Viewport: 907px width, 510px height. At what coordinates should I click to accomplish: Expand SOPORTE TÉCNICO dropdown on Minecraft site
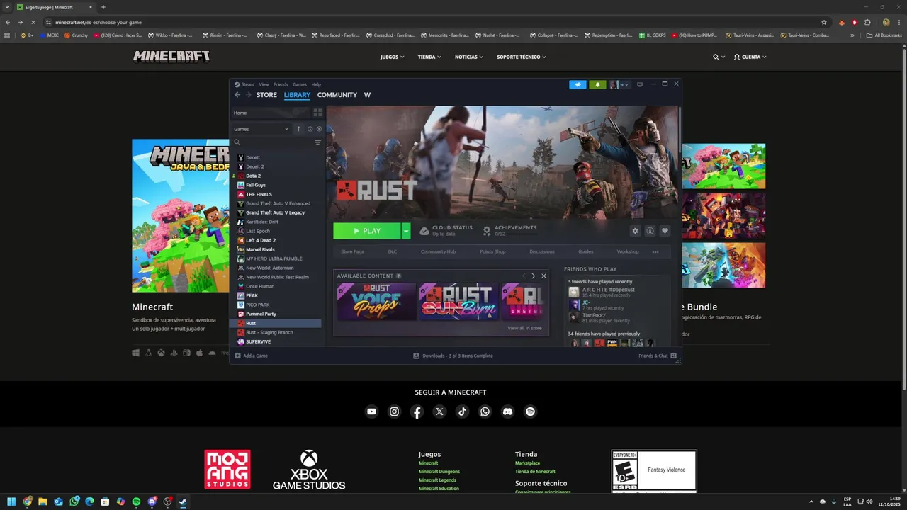point(522,57)
